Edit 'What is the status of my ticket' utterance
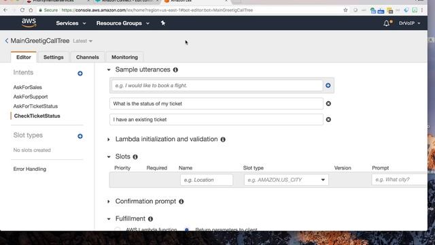This screenshot has width=435, height=245. click(216, 103)
